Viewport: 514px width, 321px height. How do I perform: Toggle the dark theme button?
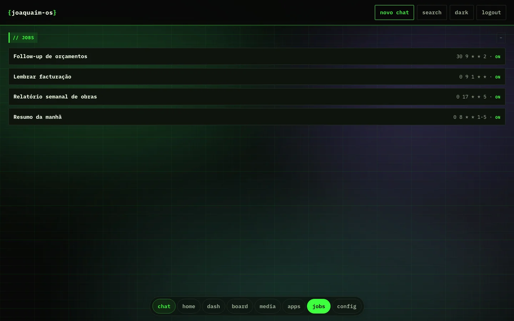pyautogui.click(x=462, y=12)
